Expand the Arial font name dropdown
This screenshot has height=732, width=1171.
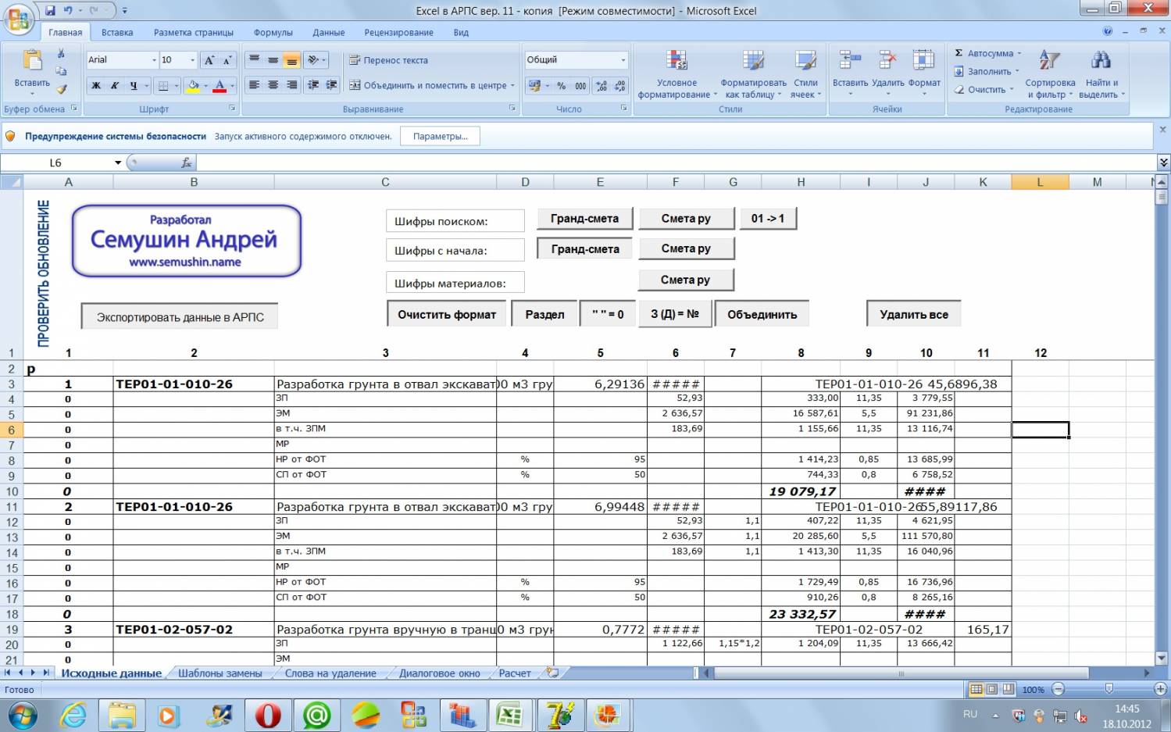tap(154, 60)
